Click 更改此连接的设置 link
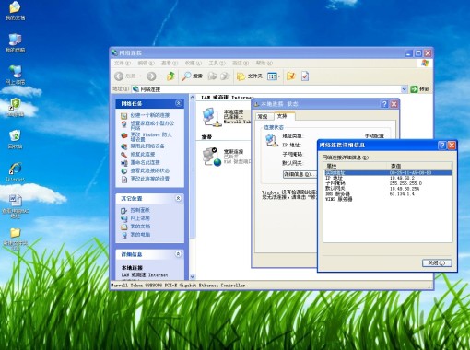Screen dimensions: 470x350 pos(150,179)
